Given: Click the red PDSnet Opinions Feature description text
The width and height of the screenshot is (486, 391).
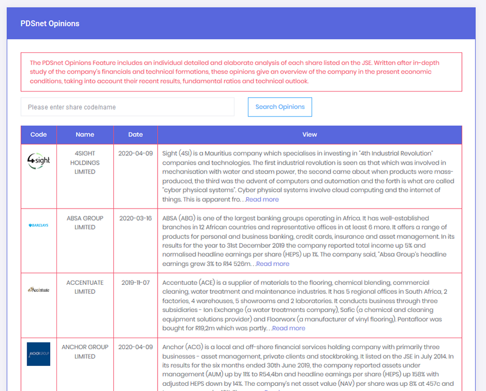Looking at the screenshot, I should pos(234,72).
